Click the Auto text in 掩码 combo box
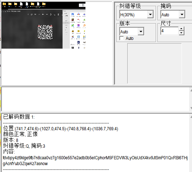The height and width of the screenshot is (172, 192). (165, 15)
